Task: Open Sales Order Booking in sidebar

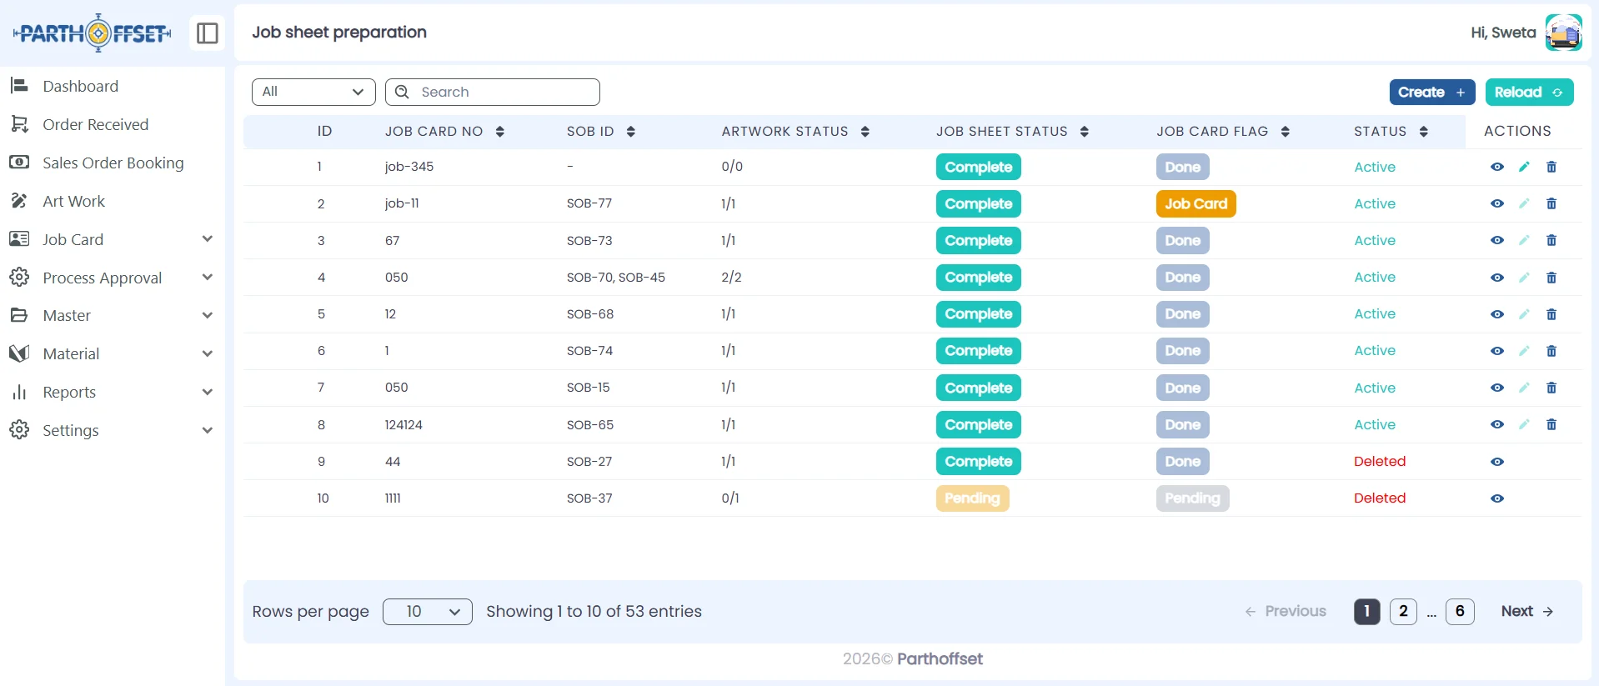Action: click(113, 163)
